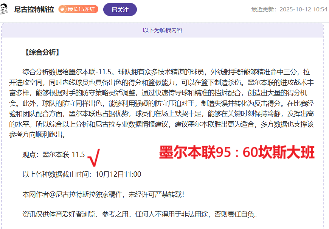The image size is (329, 229).
Task: Open the author name 尼古拉特斯拉 profile
Action: pyautogui.click(x=34, y=9)
